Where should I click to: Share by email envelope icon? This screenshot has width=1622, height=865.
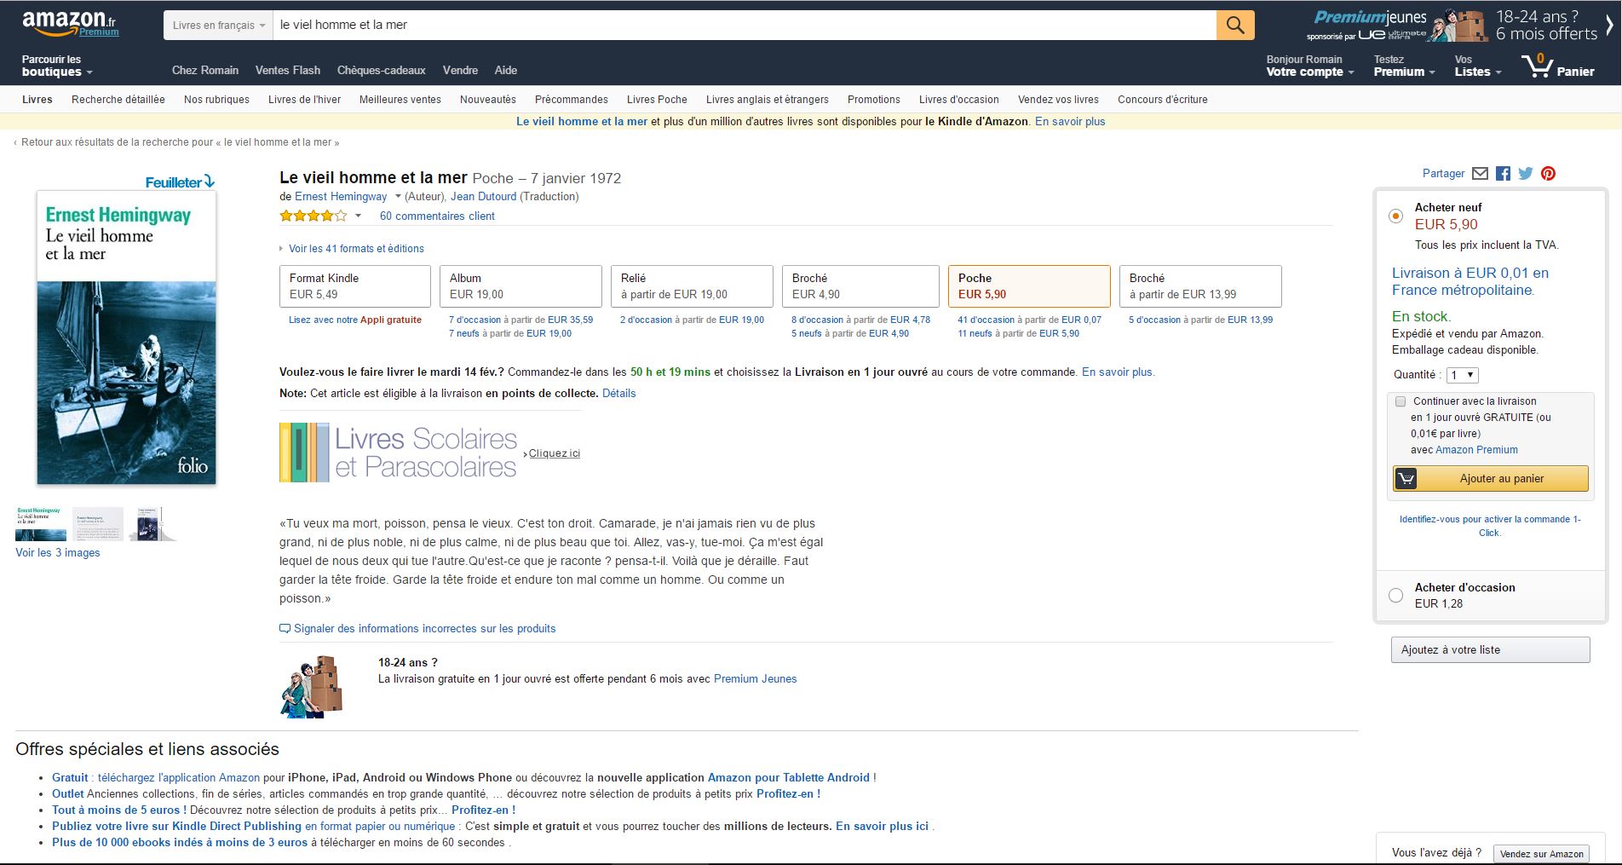tap(1480, 174)
